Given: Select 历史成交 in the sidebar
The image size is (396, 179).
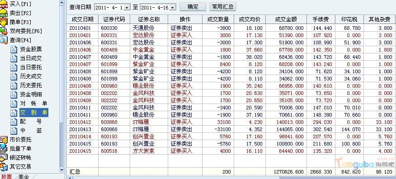Looking at the screenshot, I should pos(31,76).
